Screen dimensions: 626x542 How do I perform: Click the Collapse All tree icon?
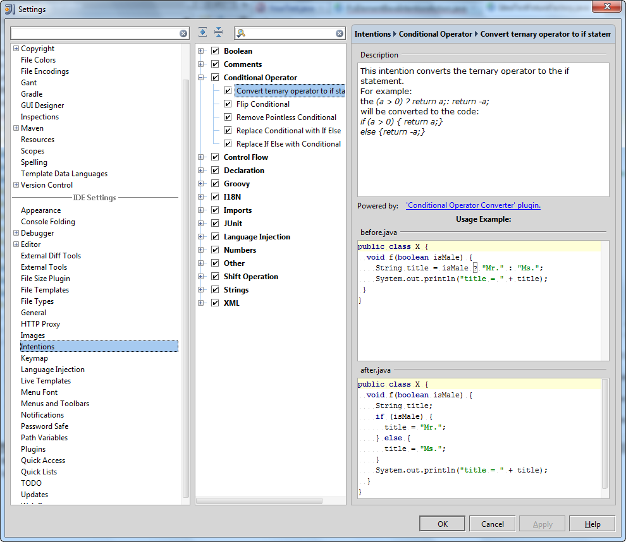coord(218,33)
